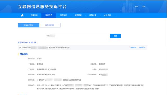Click 撤销投诉 link on complaint row
The width and height of the screenshot is (167, 95).
pos(142,48)
